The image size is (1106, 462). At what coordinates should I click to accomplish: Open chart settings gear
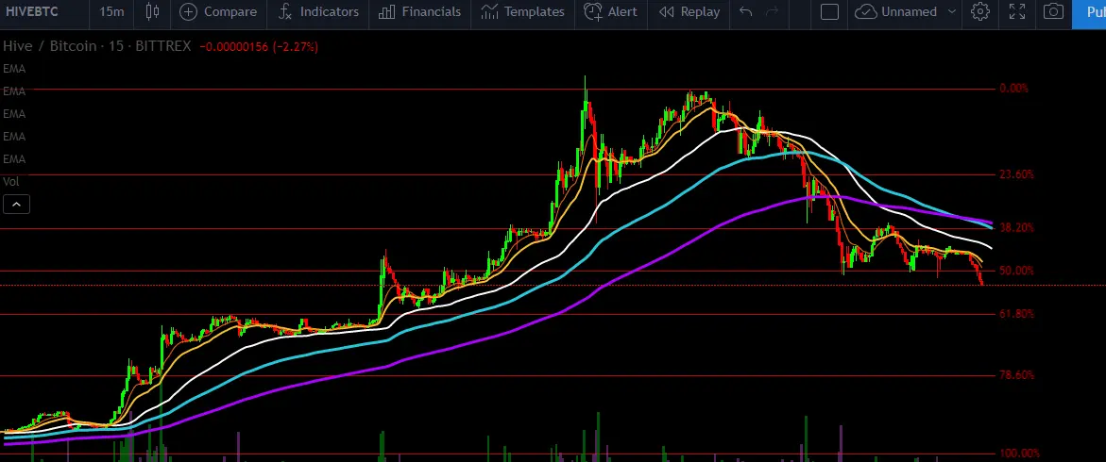tap(979, 11)
